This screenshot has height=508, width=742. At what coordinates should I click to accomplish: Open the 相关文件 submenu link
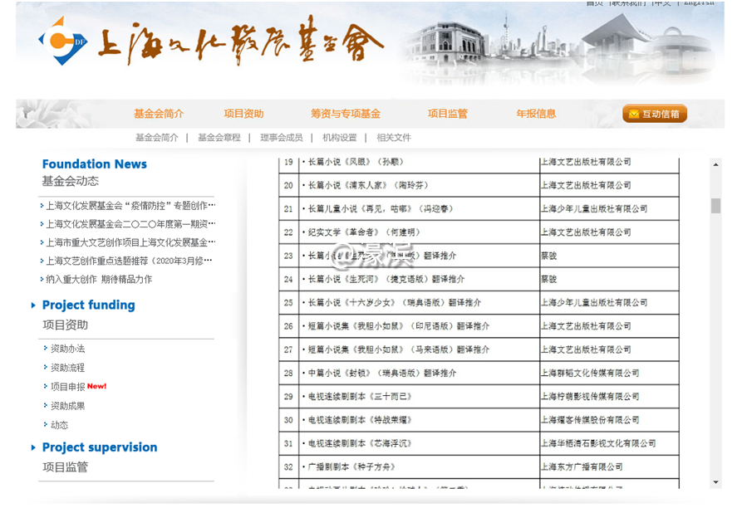394,138
